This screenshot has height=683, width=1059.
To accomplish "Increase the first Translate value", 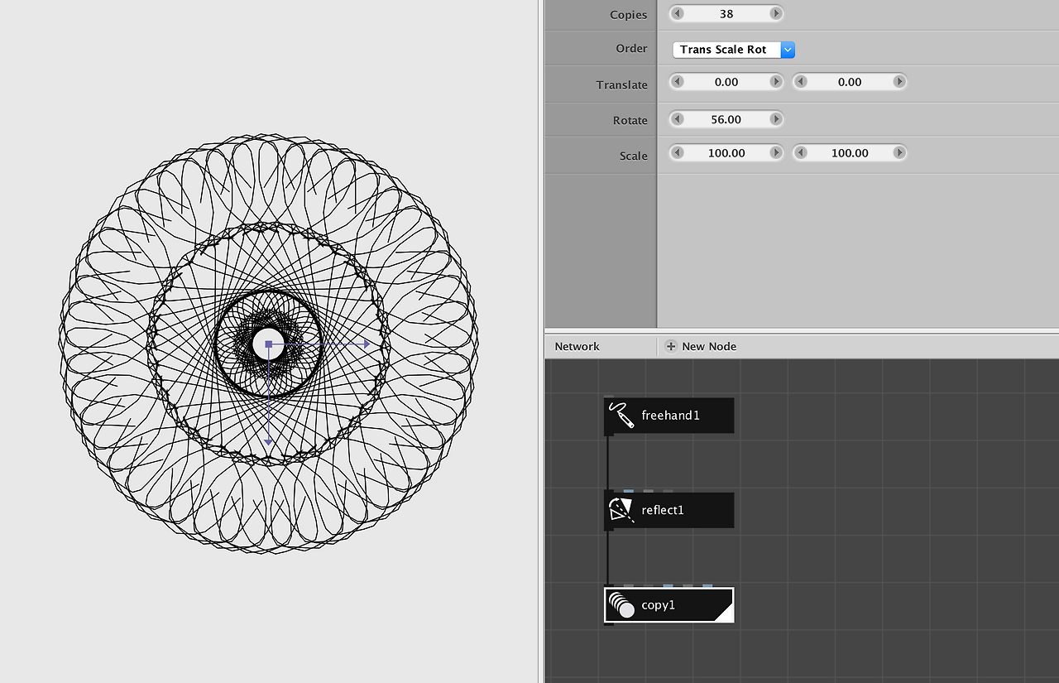I will point(775,81).
